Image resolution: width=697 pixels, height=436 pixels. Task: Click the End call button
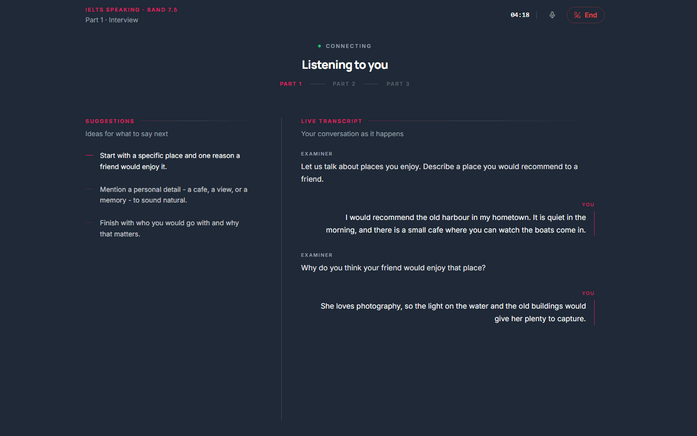[x=586, y=15]
